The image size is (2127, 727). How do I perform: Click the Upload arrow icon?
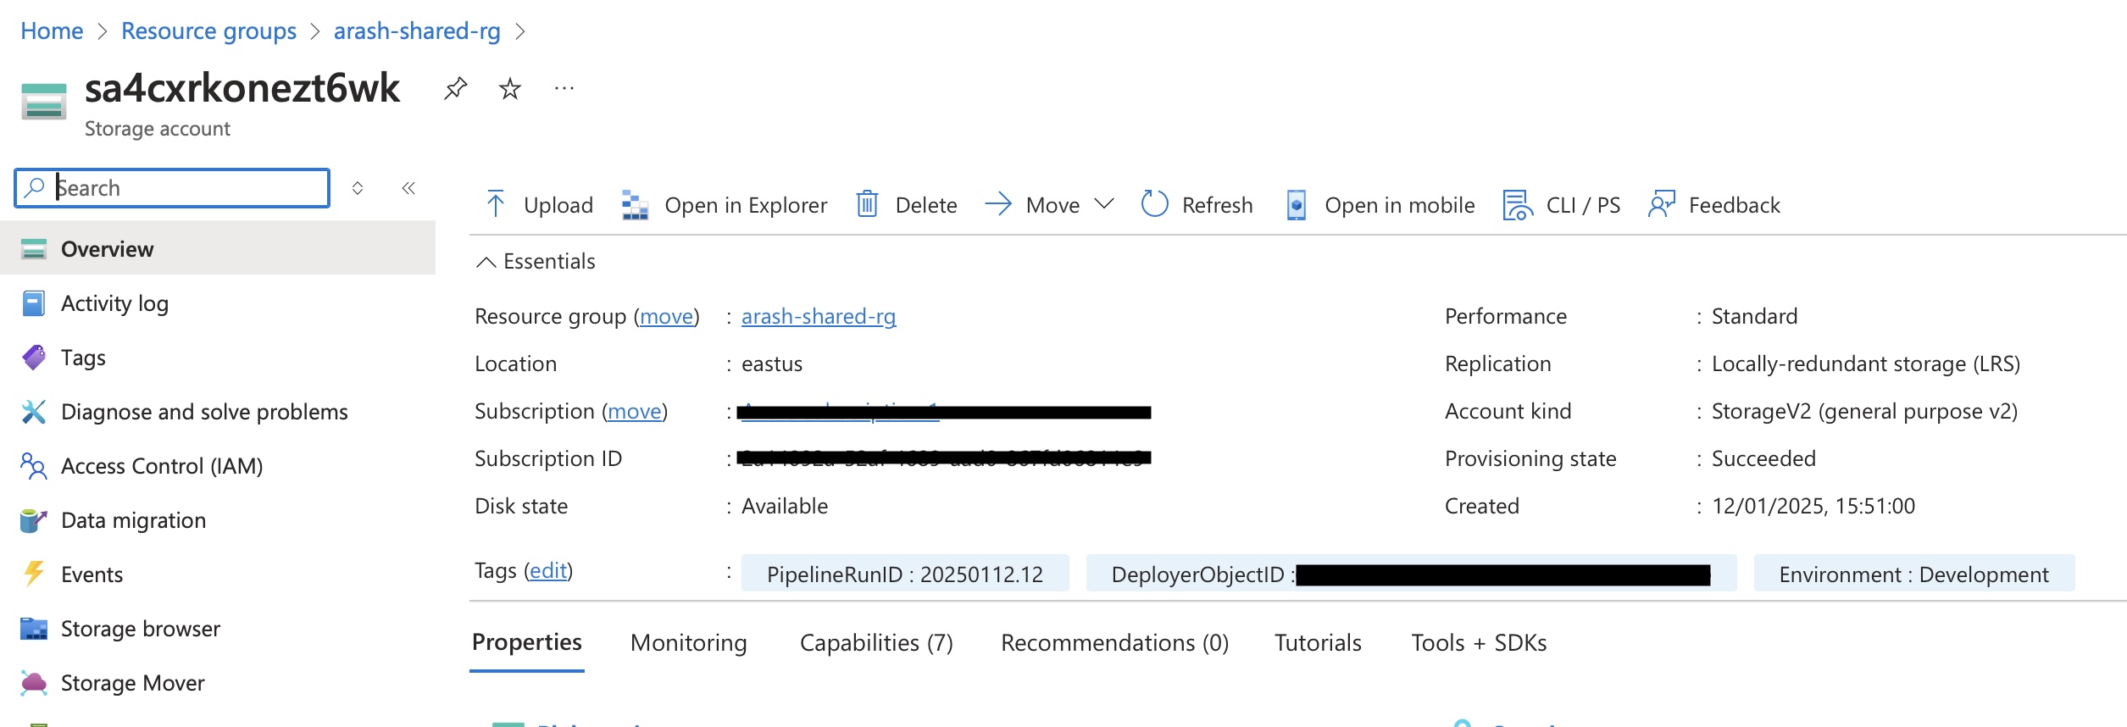tap(496, 204)
